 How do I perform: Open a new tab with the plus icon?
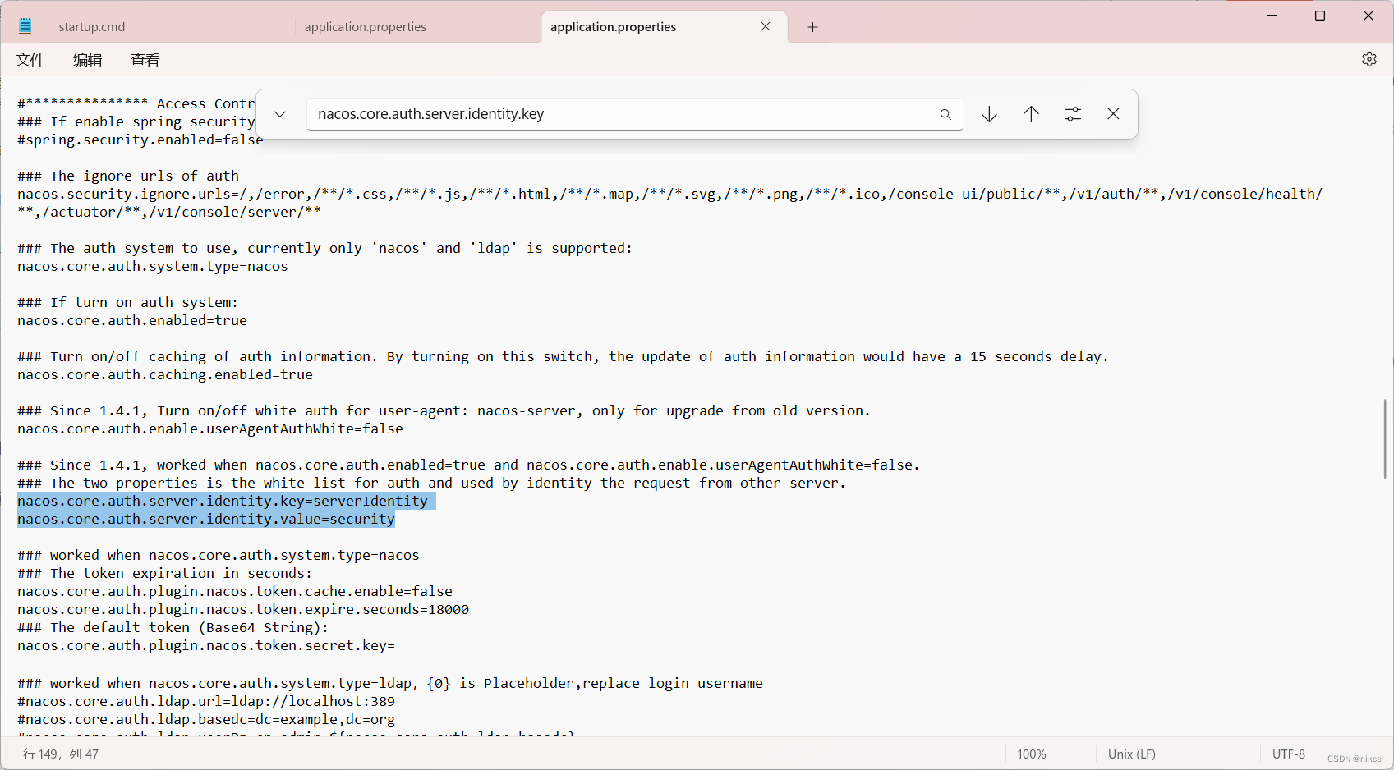(812, 27)
